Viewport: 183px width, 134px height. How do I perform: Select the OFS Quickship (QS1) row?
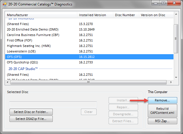click(89, 62)
